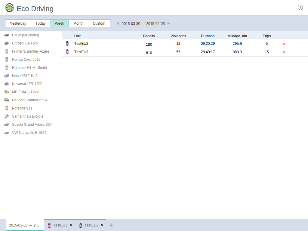Screen dimensions: 308x231
Task: Click Hummer H1 Mr.Smith yellow car icon
Action: click(x=7, y=68)
